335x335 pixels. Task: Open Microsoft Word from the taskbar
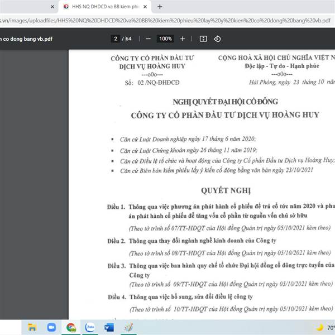(109, 327)
